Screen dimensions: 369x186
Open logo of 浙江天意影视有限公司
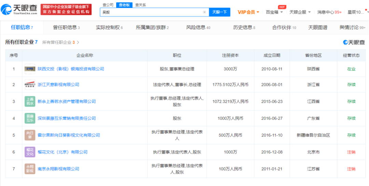[30, 85]
